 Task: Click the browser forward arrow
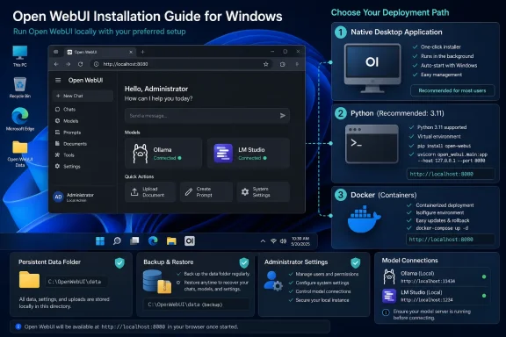[x=69, y=64]
